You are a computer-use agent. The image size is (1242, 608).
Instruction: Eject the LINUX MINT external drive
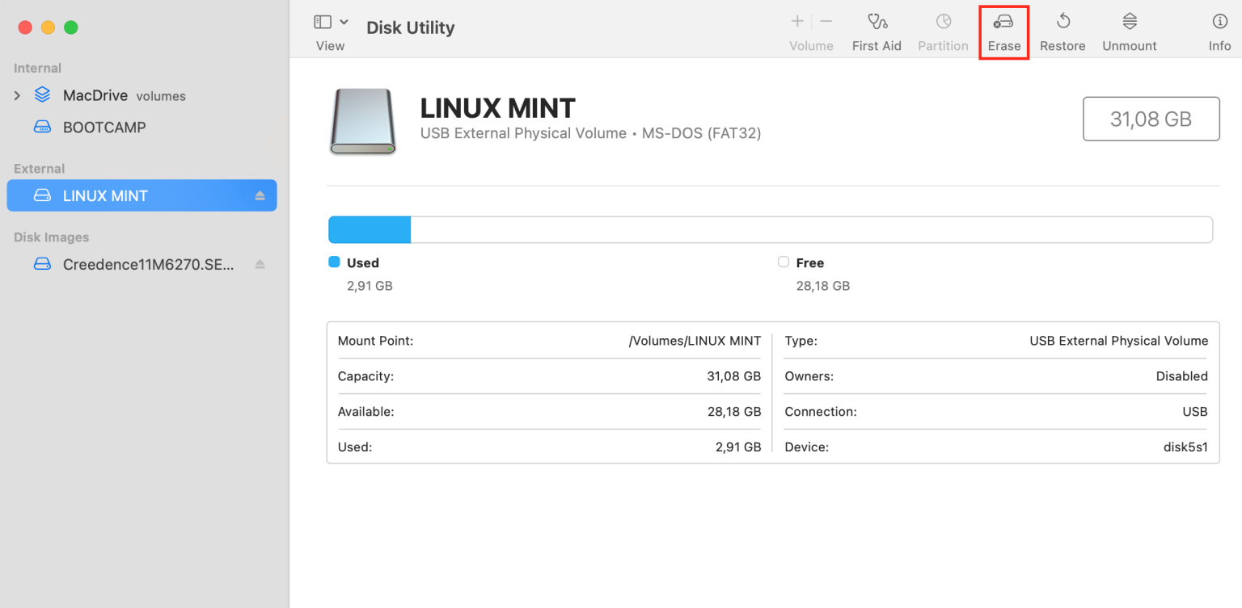coord(260,195)
